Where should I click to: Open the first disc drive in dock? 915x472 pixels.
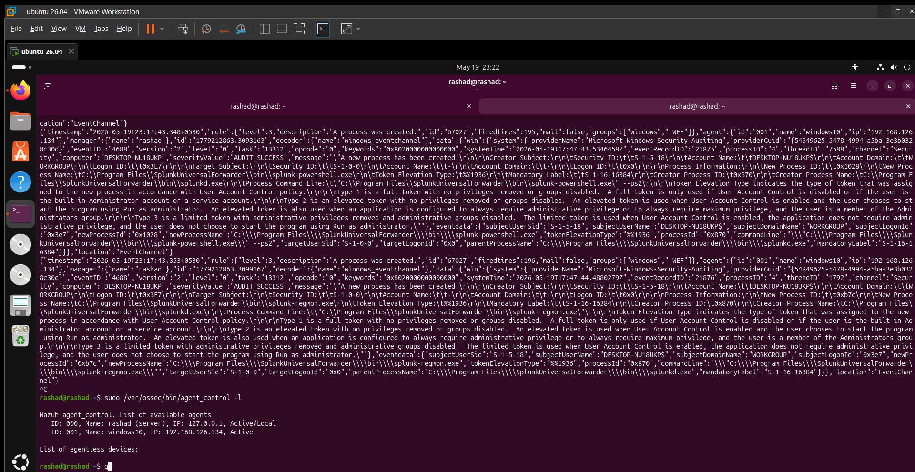click(20, 244)
